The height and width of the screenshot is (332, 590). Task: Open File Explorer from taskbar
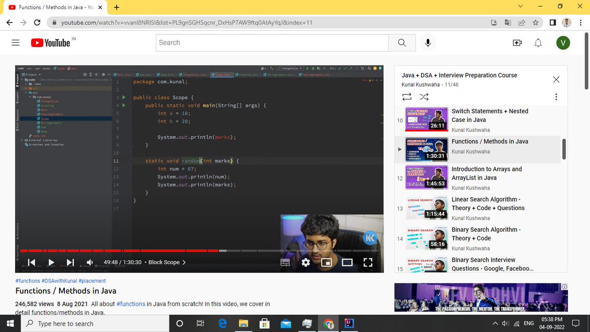(x=243, y=323)
